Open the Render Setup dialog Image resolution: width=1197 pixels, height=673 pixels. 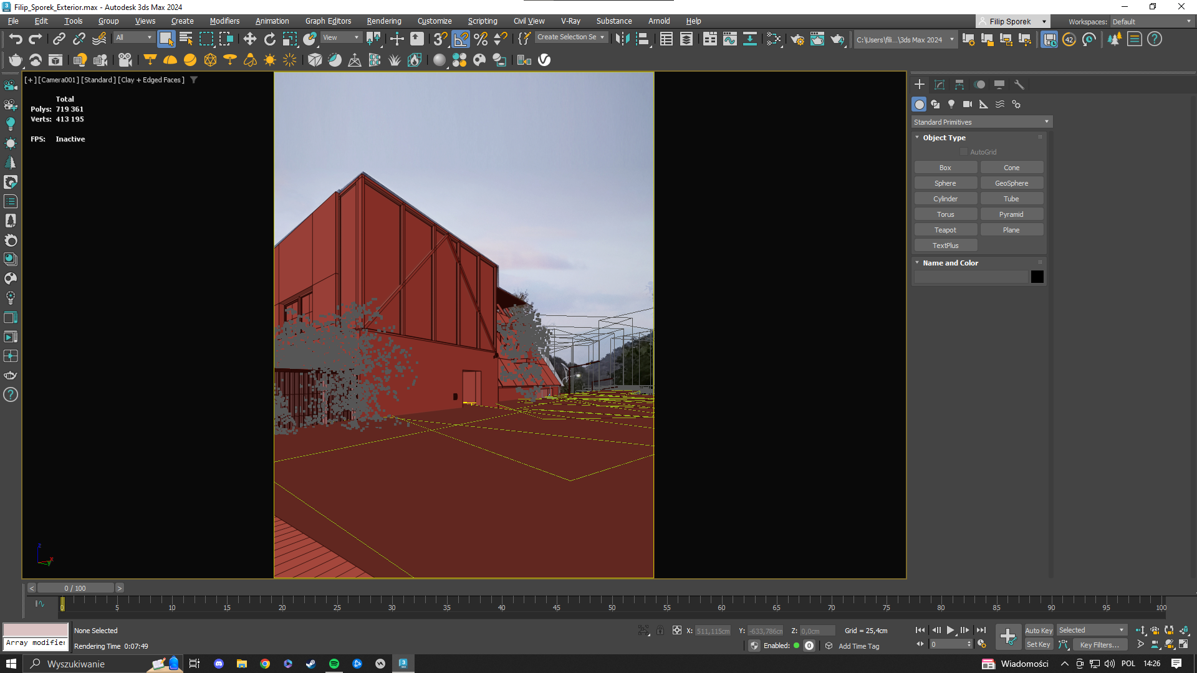click(x=797, y=39)
